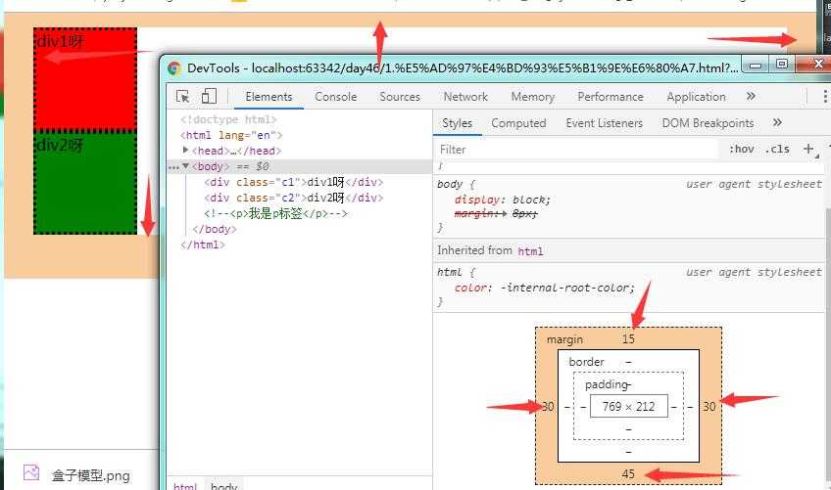The height and width of the screenshot is (490, 831).
Task: Click the Chrome icon in DevTools title bar
Action: point(174,68)
